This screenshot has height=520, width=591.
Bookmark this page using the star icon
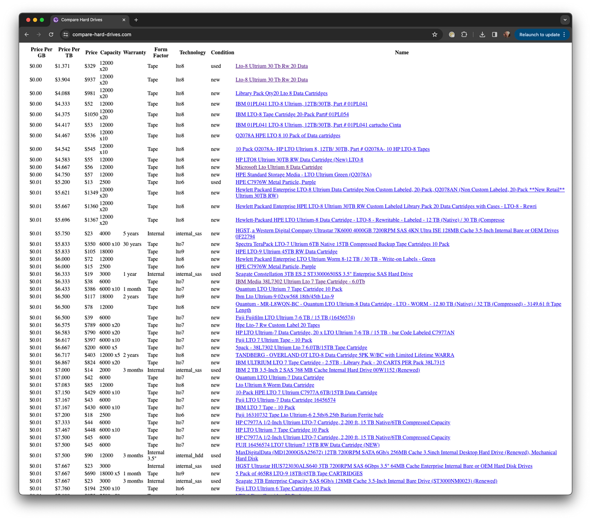(434, 34)
